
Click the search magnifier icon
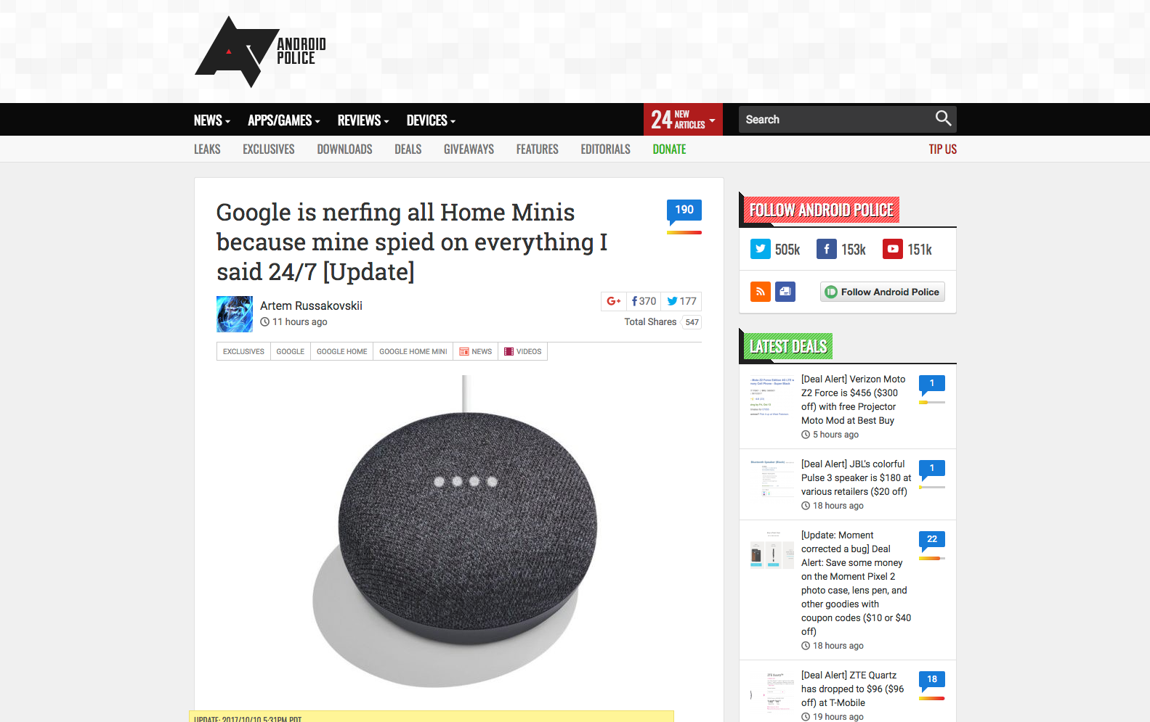click(943, 118)
